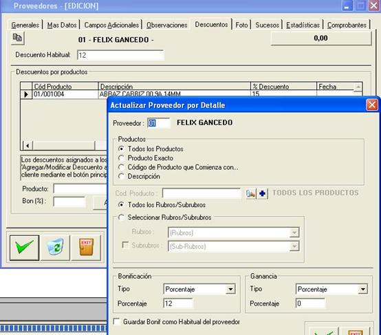Screen dimensions: 381x335
Task: Close the Actualizar Proveedor por Detalle dialog
Action: pos(372,105)
